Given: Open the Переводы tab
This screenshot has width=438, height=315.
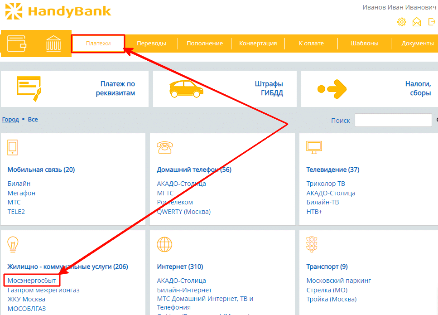Looking at the screenshot, I should click(151, 44).
